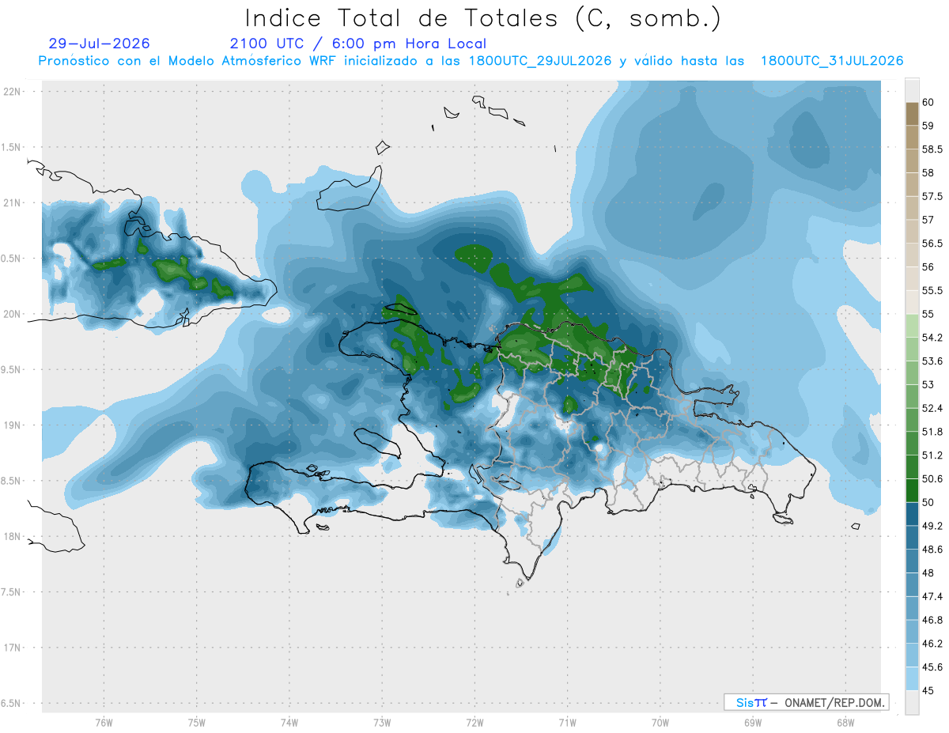Click the '76W' longitude label

pyautogui.click(x=104, y=723)
